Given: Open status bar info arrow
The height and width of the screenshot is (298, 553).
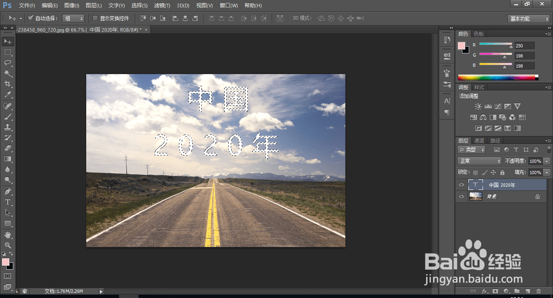Looking at the screenshot, I should 101,291.
